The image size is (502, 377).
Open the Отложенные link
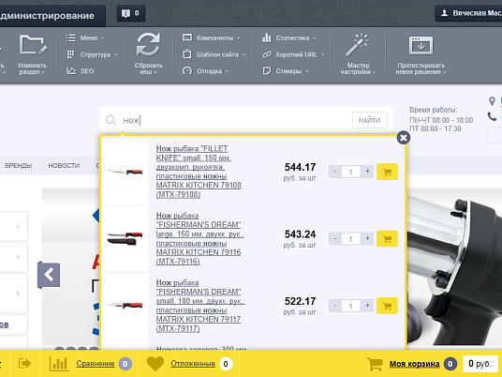tap(193, 364)
